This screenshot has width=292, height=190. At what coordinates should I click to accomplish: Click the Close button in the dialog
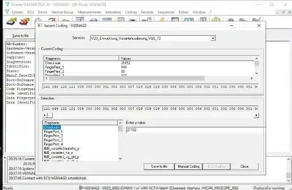(x=244, y=166)
